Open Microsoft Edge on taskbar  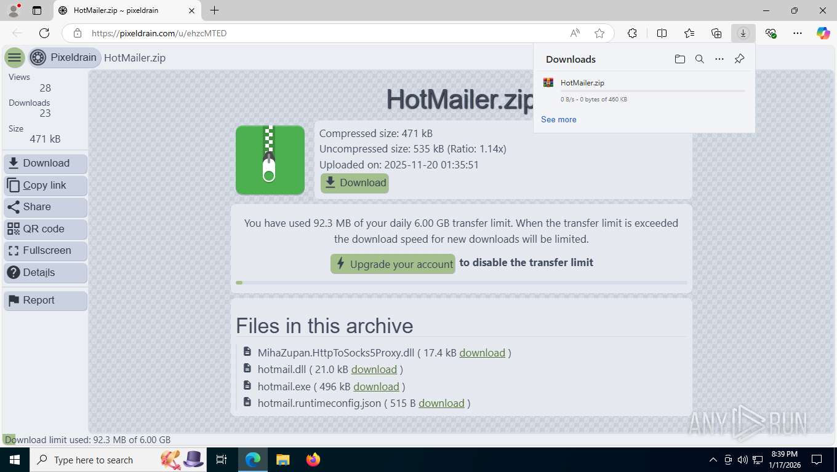253,460
